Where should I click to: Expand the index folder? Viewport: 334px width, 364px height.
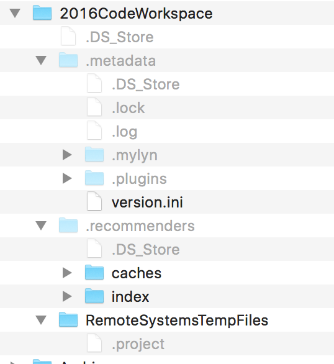point(67,296)
